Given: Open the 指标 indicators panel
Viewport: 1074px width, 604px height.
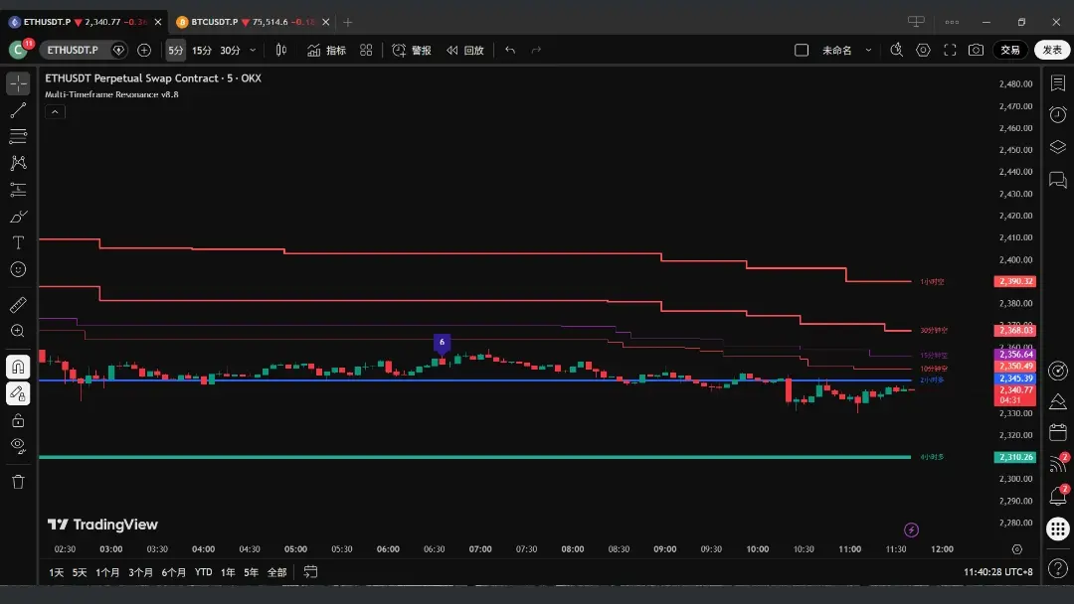Looking at the screenshot, I should [326, 50].
